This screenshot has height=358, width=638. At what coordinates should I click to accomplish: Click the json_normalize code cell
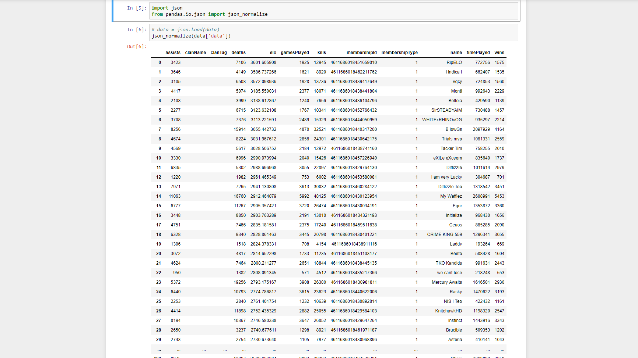tap(334, 33)
